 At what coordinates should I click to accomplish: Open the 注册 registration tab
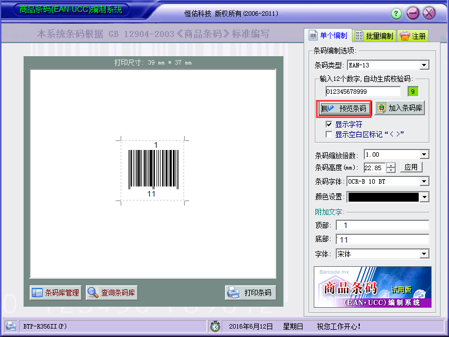(414, 35)
